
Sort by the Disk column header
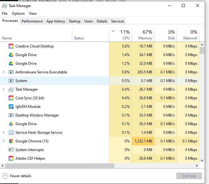click(165, 35)
